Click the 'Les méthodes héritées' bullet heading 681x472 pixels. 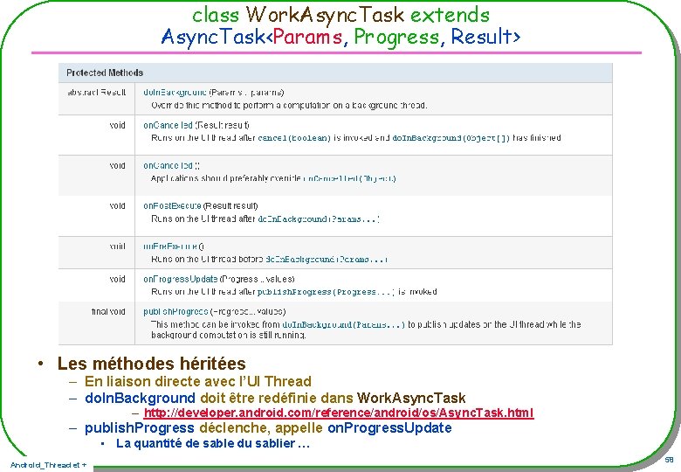pos(152,364)
